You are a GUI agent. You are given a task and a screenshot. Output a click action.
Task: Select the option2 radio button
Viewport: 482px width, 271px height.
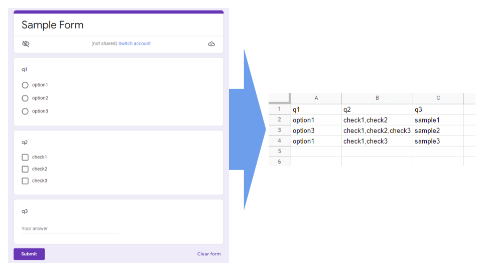pyautogui.click(x=25, y=98)
